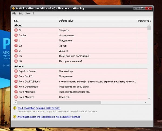
Task: Collapse the Actions group header
Action: pos(80,66)
